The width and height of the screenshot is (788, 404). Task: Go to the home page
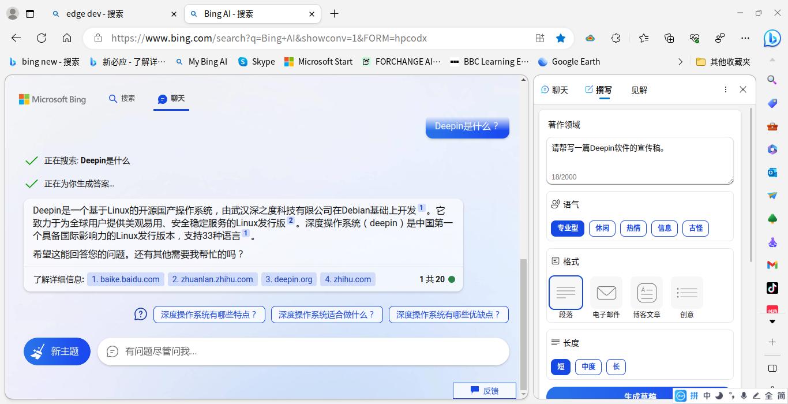(67, 38)
